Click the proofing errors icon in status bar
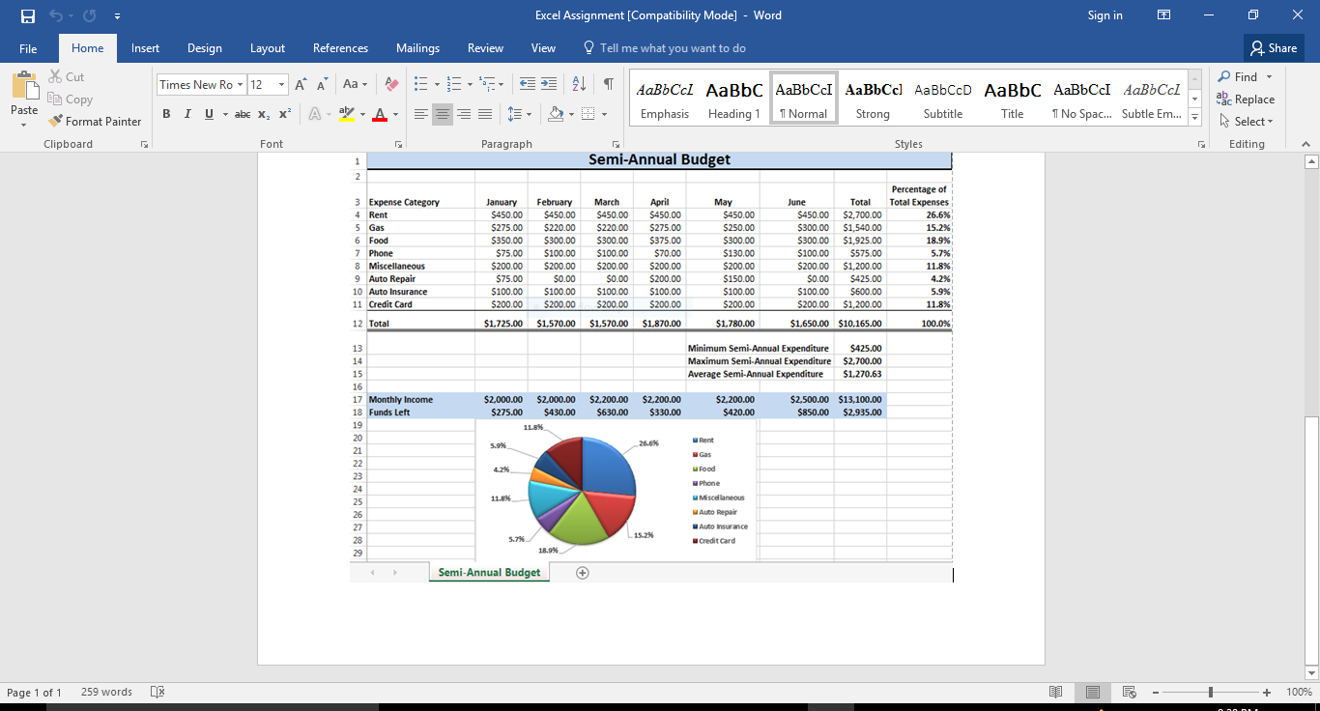 [158, 692]
